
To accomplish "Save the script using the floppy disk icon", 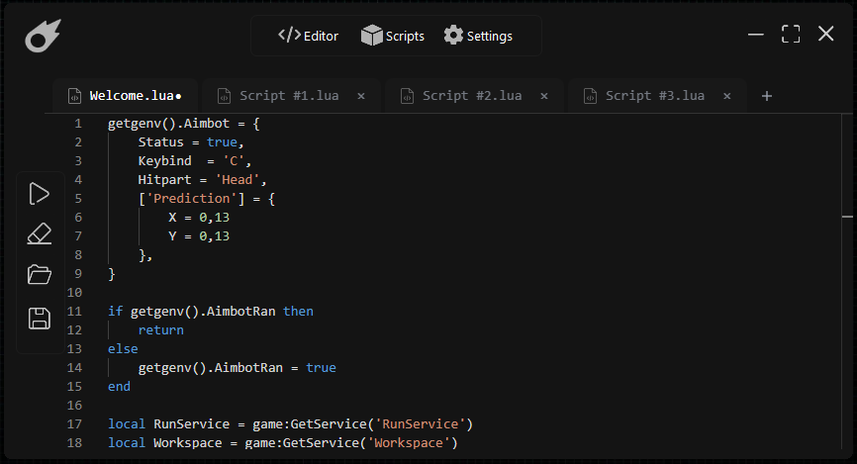I will (40, 318).
